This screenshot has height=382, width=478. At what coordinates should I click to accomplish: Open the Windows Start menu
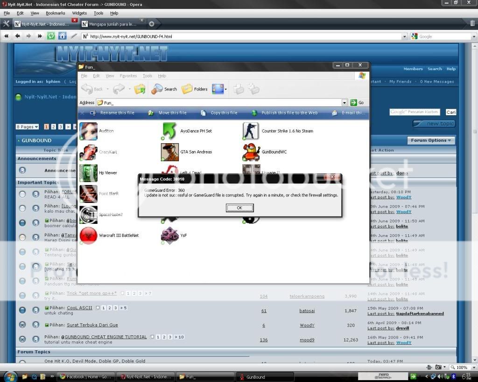click(10, 377)
